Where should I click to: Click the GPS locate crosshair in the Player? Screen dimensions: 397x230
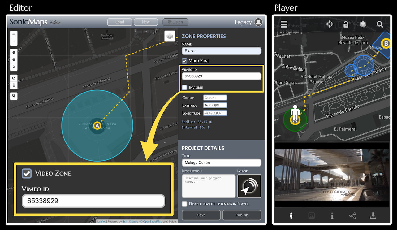[330, 24]
